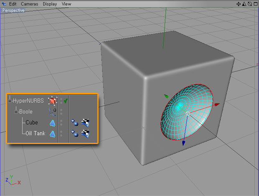
Task: Toggle Oil Tank editor visibility upper dot
Action: tap(61, 132)
